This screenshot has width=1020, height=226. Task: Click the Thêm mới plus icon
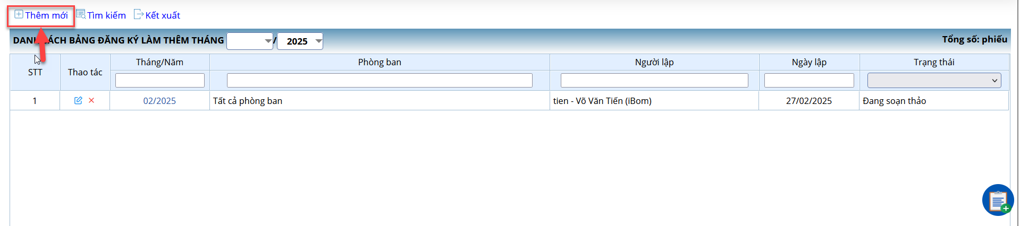pyautogui.click(x=19, y=14)
